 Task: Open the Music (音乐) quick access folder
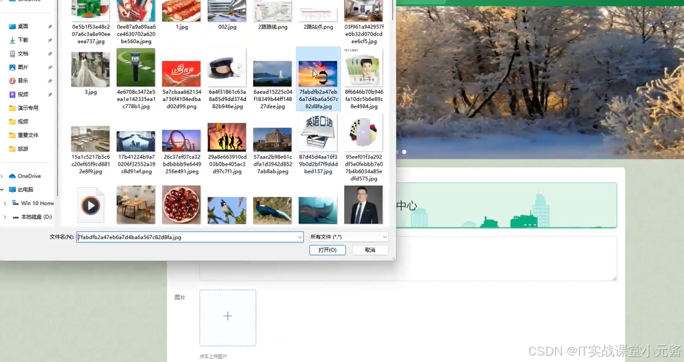(22, 81)
